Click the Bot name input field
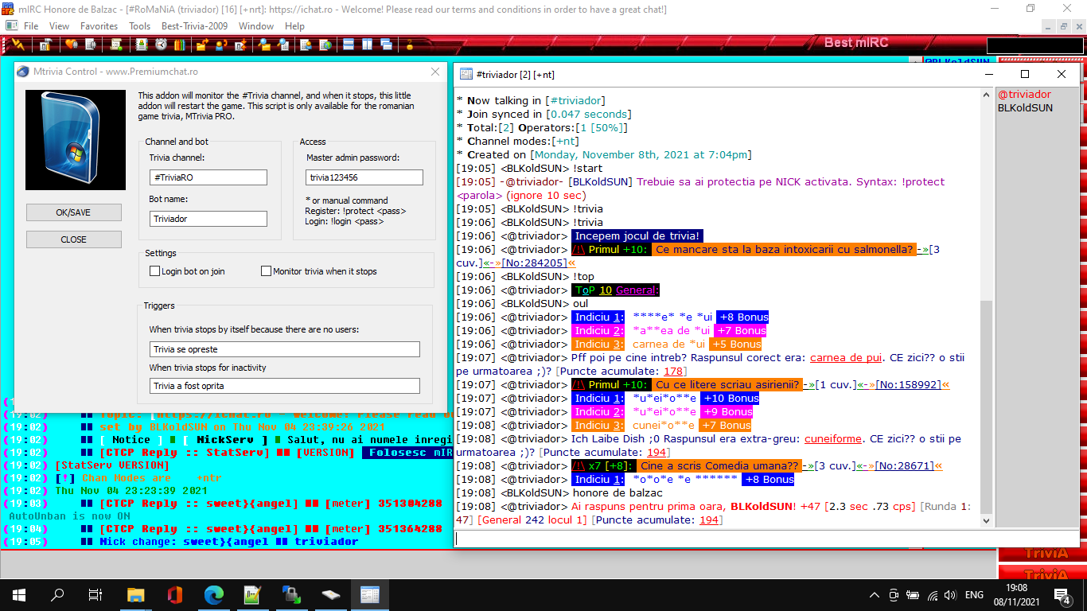1087x611 pixels. point(208,219)
